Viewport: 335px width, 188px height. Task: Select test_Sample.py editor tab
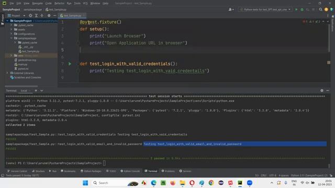(x=72, y=16)
